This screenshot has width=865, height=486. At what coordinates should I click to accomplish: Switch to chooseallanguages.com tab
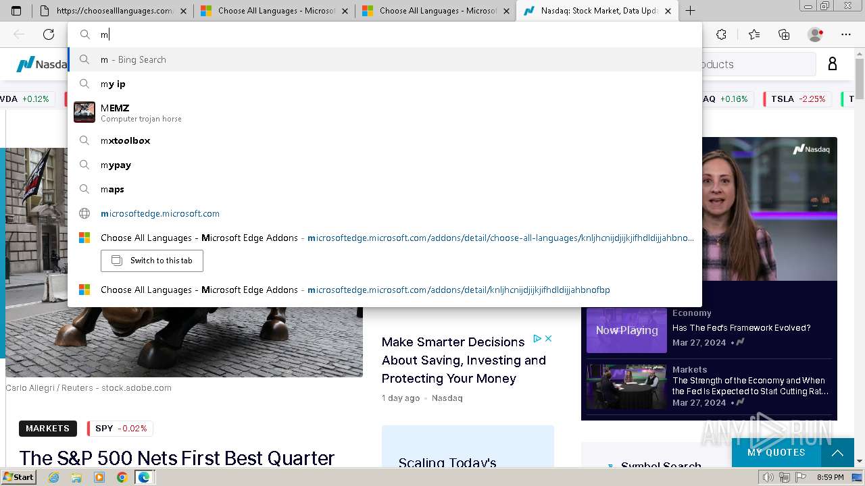[112, 11]
